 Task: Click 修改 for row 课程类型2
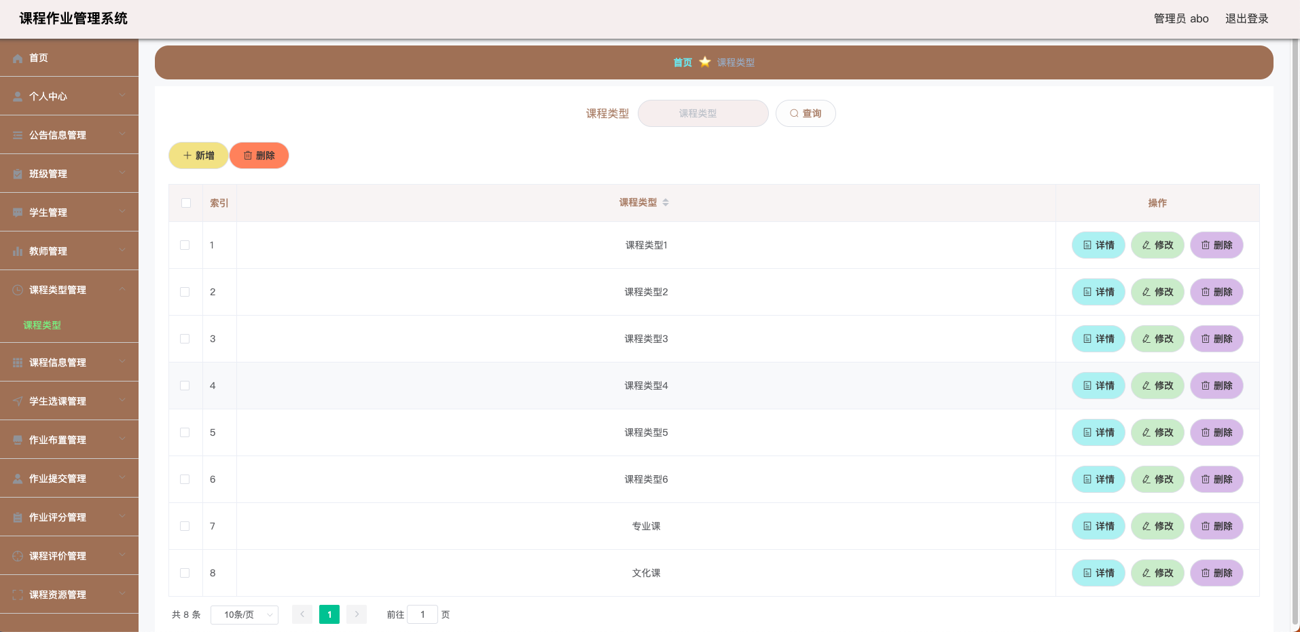click(x=1157, y=292)
